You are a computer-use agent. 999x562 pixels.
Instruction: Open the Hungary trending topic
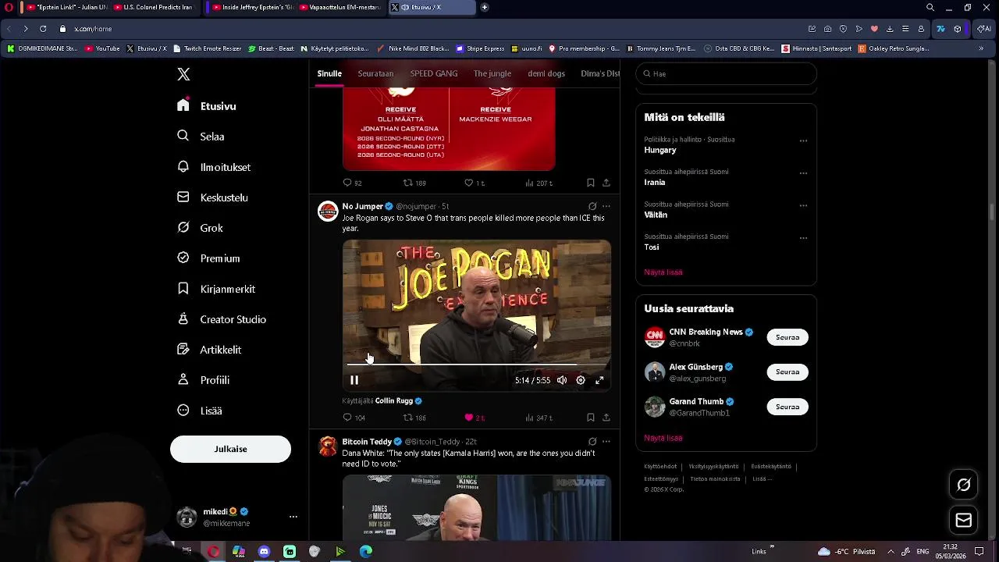click(660, 150)
